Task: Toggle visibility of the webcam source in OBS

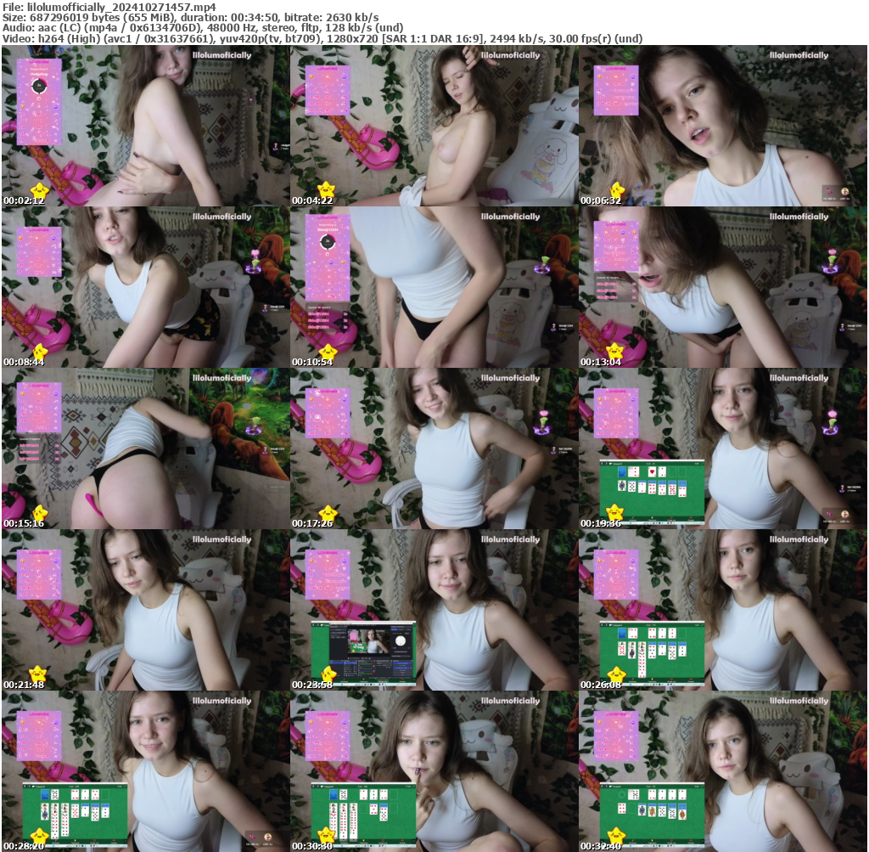Action: pos(356,665)
